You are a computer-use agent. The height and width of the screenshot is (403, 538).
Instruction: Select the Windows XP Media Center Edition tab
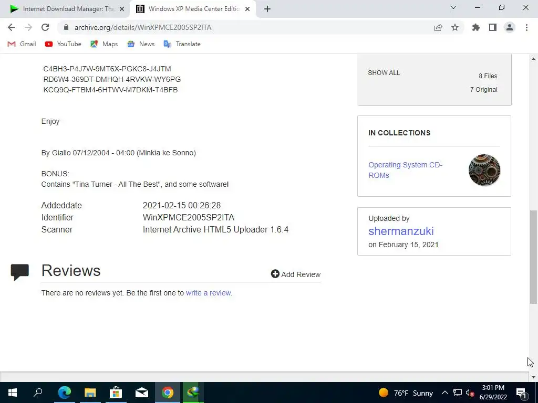193,9
